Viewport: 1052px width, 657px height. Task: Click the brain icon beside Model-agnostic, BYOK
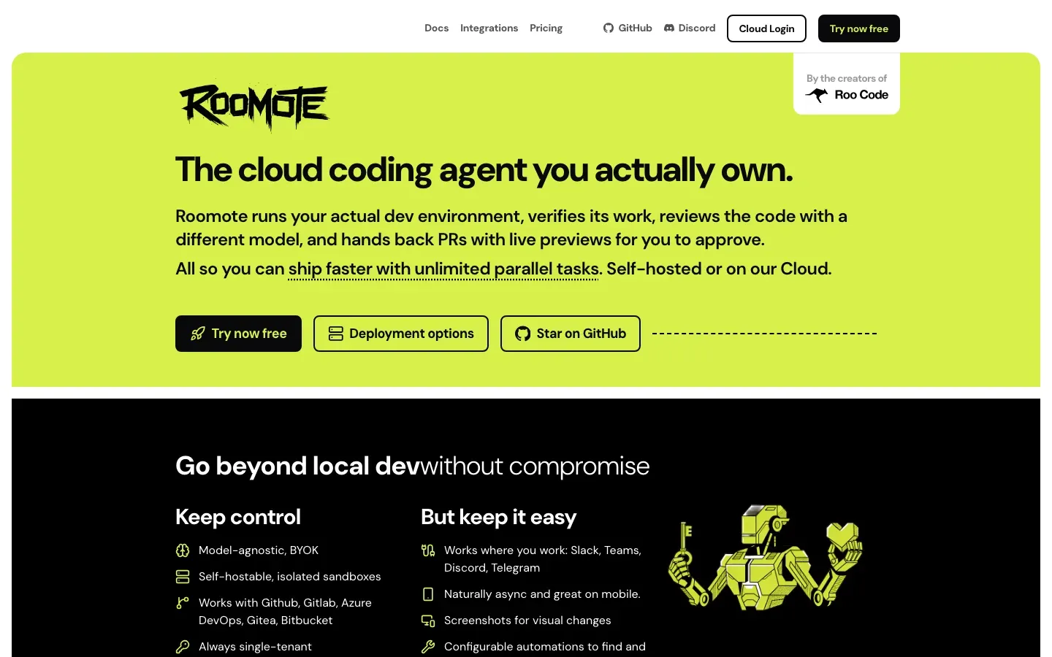point(183,550)
